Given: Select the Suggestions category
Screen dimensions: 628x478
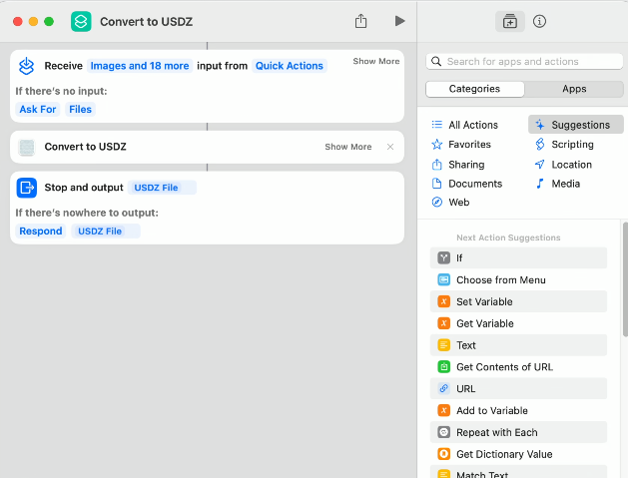Looking at the screenshot, I should tap(576, 125).
